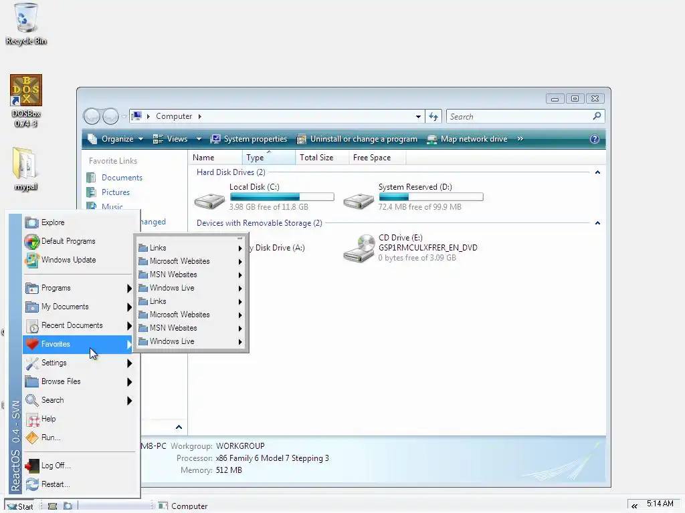The height and width of the screenshot is (513, 685).
Task: Open the Help question mark icon
Action: click(594, 139)
